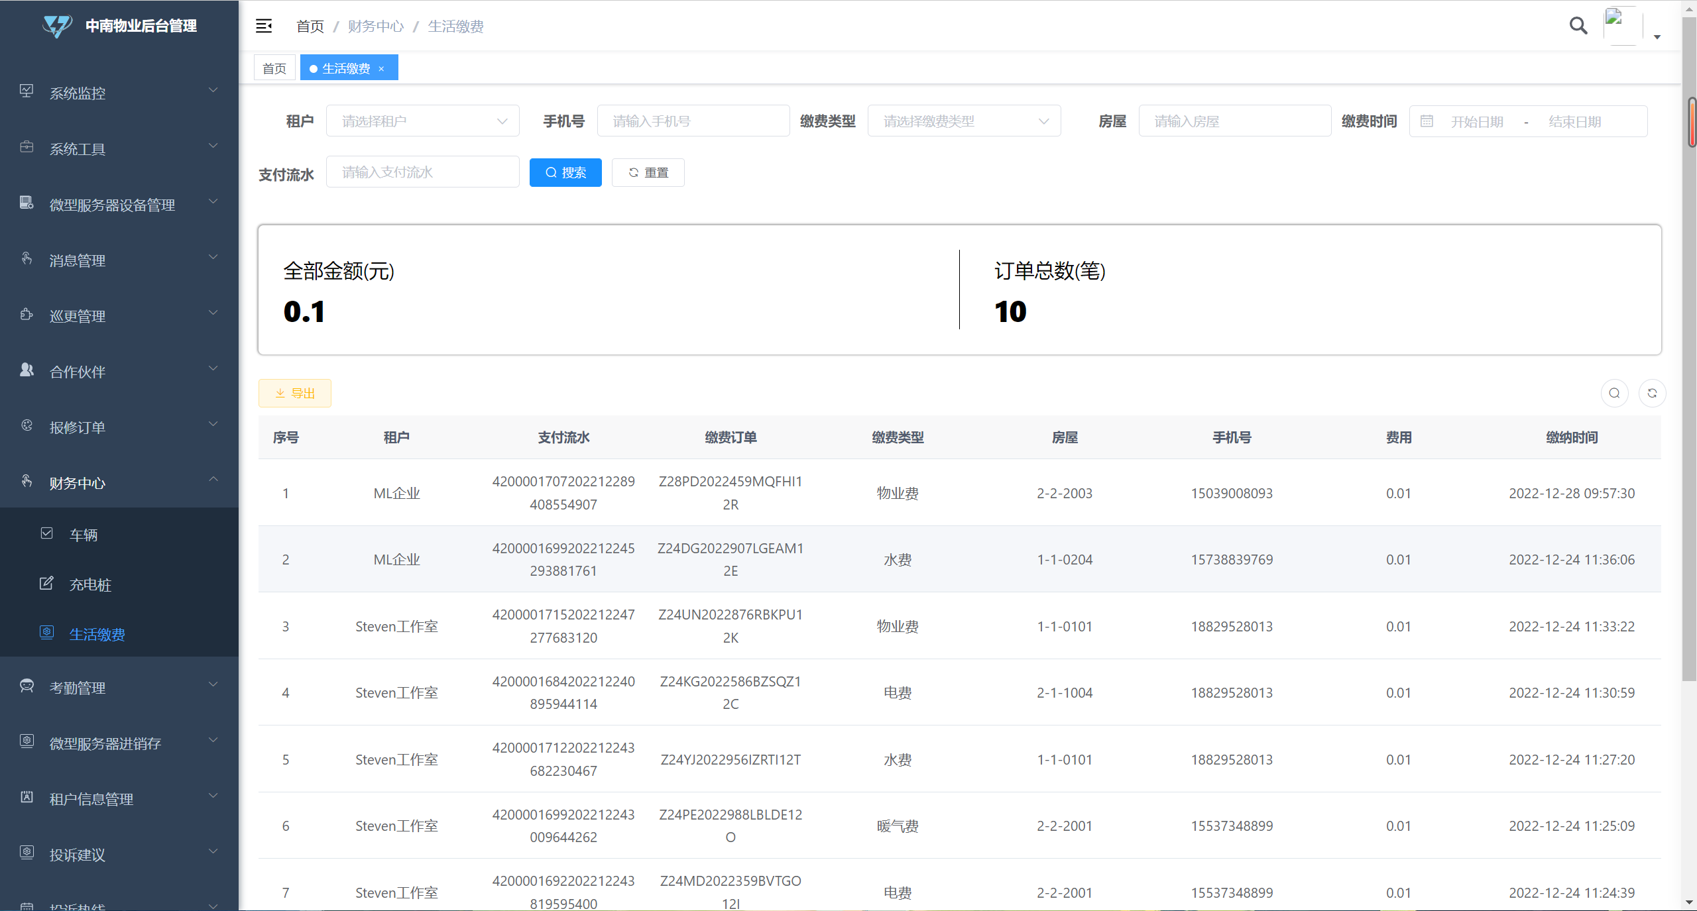
Task: Click the 重置 reset button
Action: click(x=648, y=172)
